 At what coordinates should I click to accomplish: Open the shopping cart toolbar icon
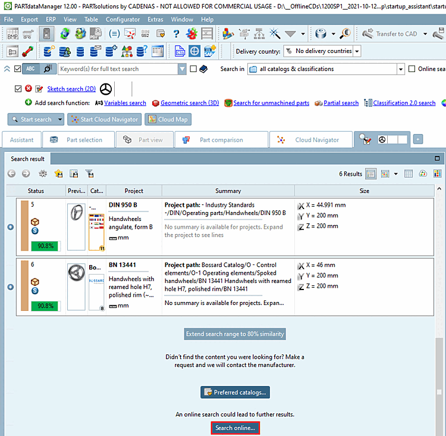pyautogui.click(x=27, y=34)
